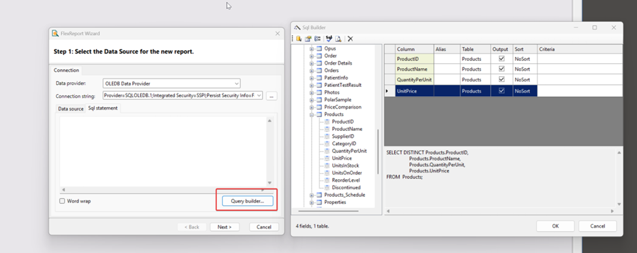
Task: Click the table icon next to Order Details
Action: 319,63
